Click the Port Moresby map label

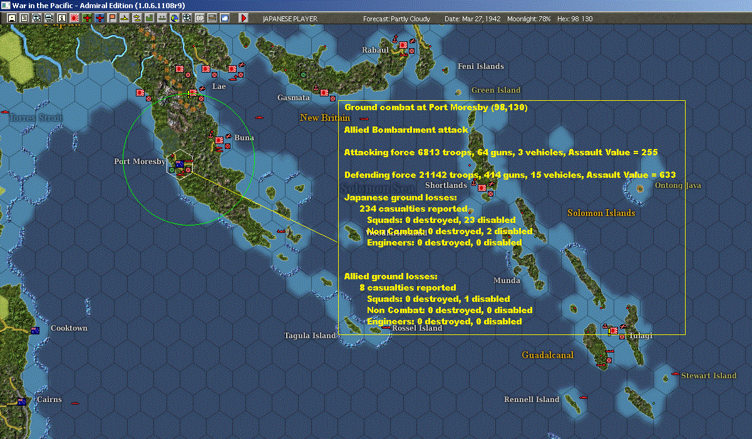pyautogui.click(x=140, y=162)
